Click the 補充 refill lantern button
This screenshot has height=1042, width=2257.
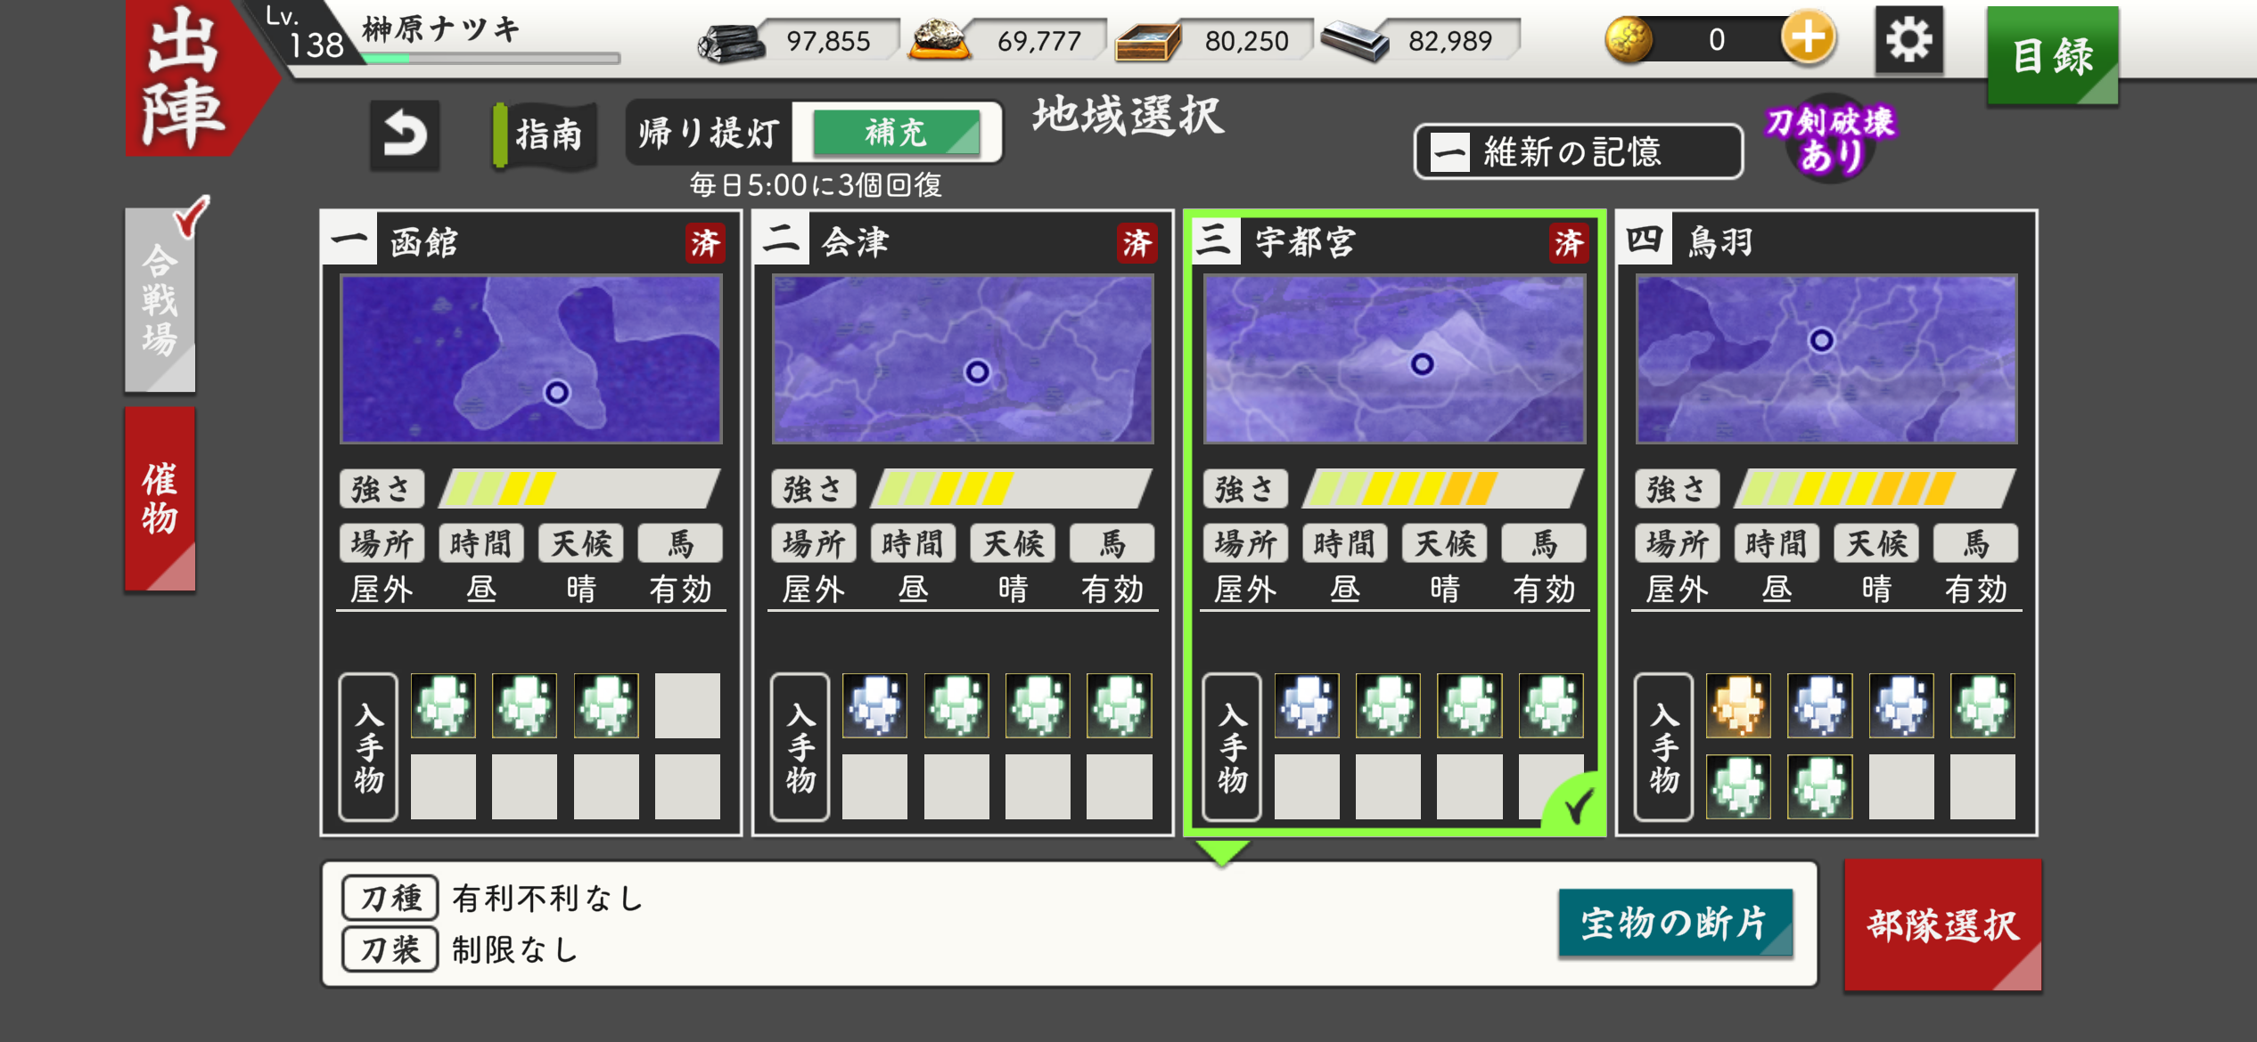896,133
